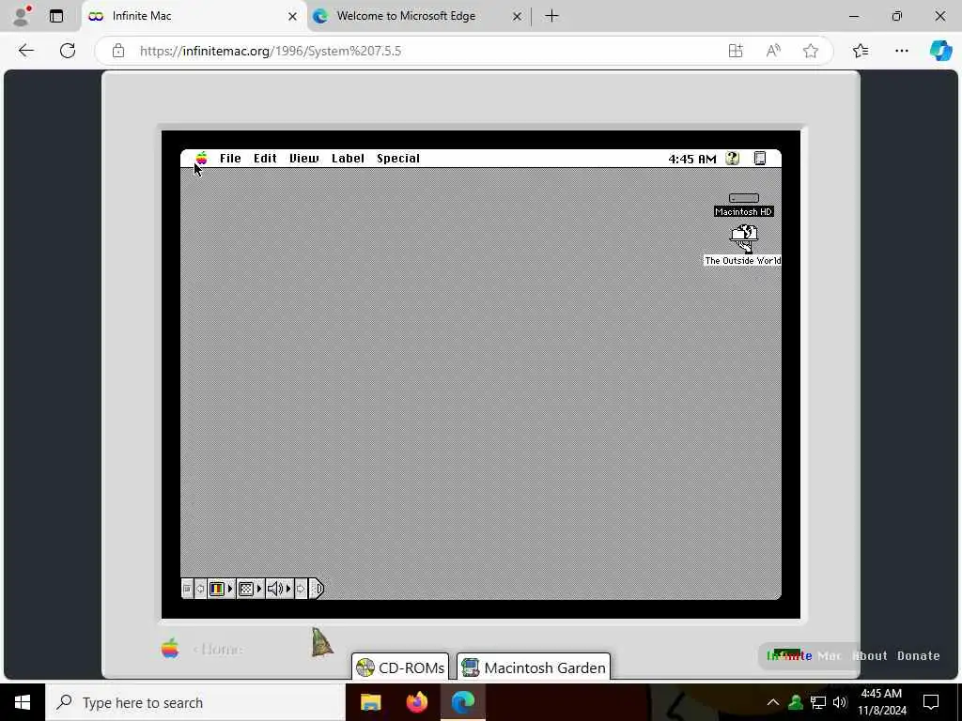Click the 4:45 AM menu bar clock
Viewport: 962px width, 721px height.
pyautogui.click(x=692, y=159)
